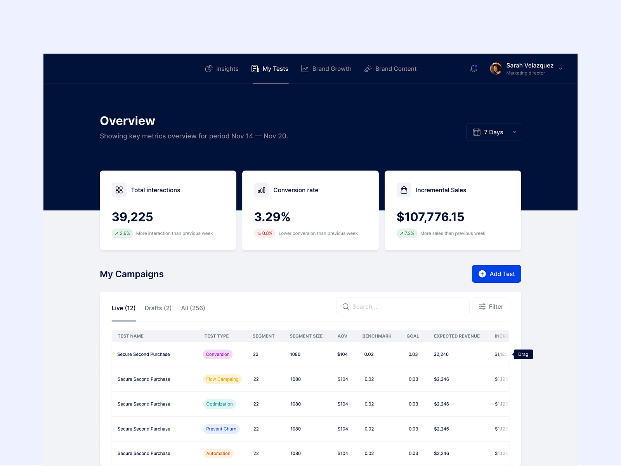Open notifications via the bell icon
621x466 pixels.
tap(474, 68)
